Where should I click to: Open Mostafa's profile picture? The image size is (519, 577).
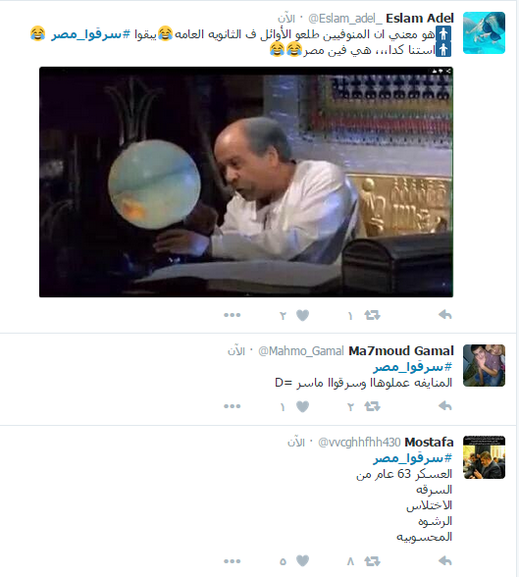(484, 457)
